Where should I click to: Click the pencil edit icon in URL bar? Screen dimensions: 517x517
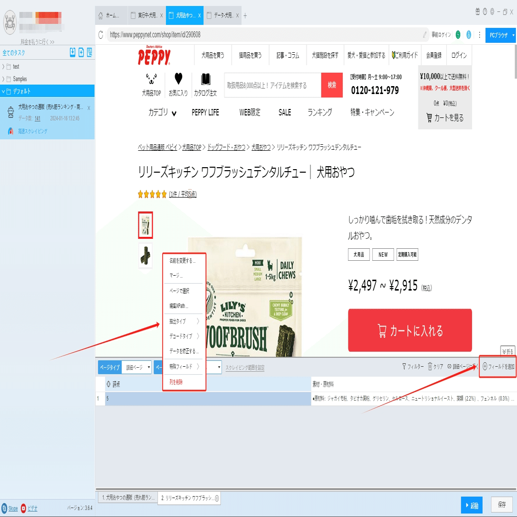tap(424, 35)
